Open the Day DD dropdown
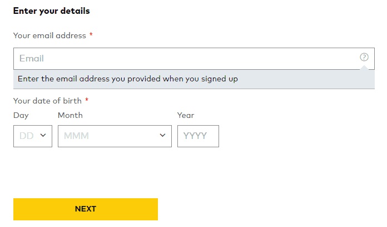The image size is (387, 227). (33, 136)
